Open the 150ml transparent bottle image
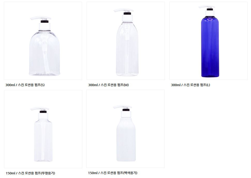The height and width of the screenshot is (178, 251). (43, 129)
